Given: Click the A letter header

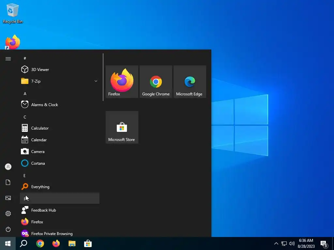Looking at the screenshot, I should [x=60, y=93].
